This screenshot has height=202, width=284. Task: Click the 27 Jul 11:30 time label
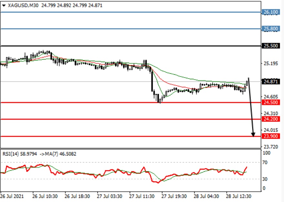142,197
